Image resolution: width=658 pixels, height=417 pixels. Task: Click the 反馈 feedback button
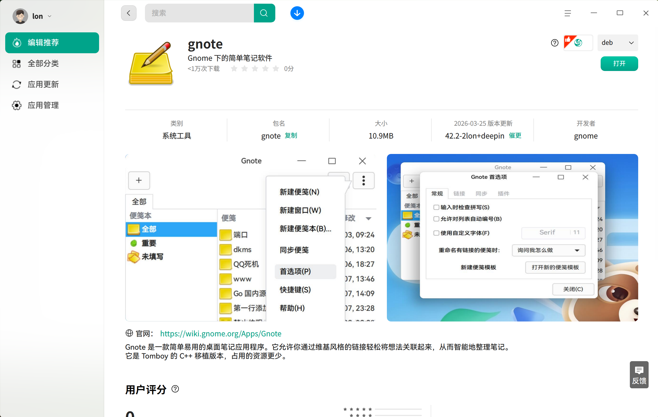pyautogui.click(x=639, y=375)
